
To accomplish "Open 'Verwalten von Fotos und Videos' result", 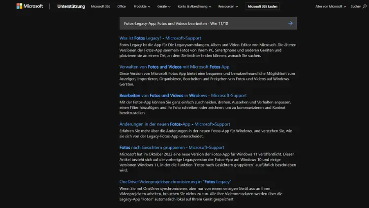I will click(x=174, y=67).
